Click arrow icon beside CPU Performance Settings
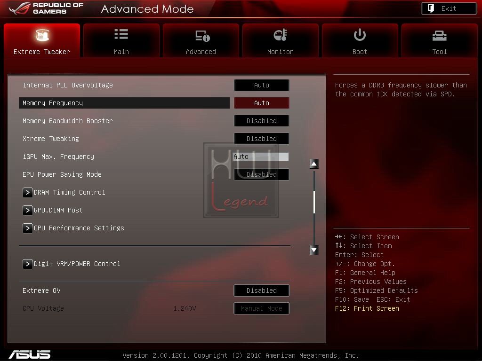Image resolution: width=482 pixels, height=361 pixels. pyautogui.click(x=28, y=228)
